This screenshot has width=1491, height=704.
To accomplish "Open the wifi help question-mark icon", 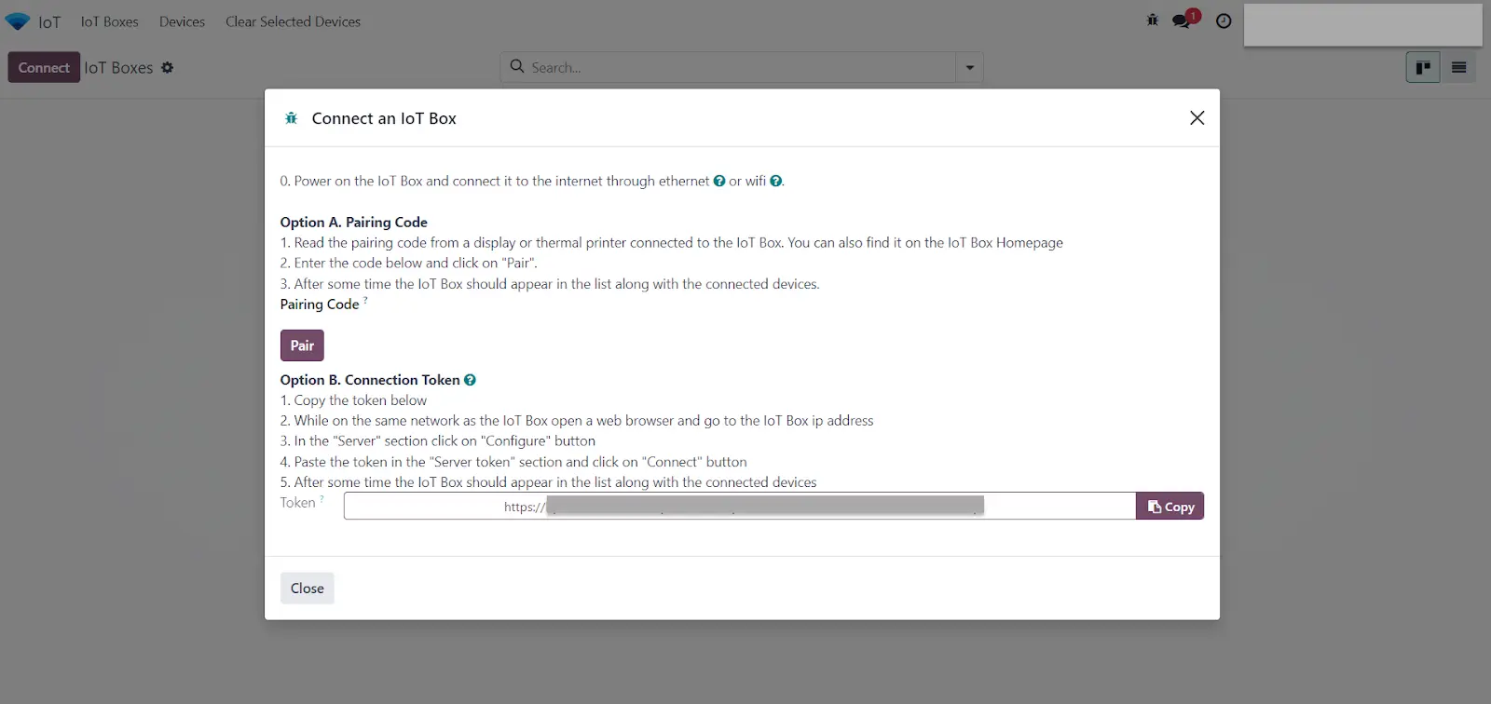I will pos(776,181).
